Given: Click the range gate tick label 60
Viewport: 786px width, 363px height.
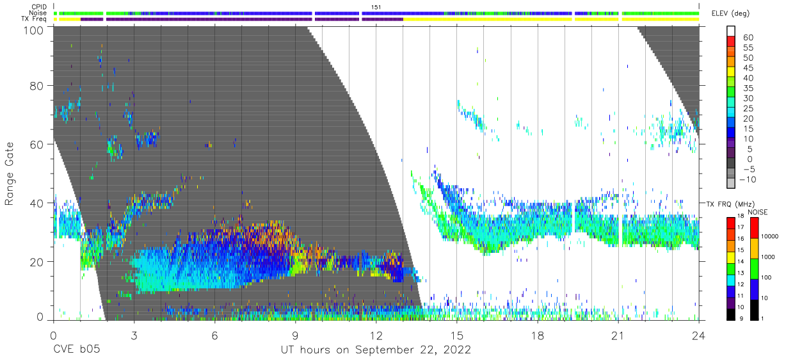Looking at the screenshot, I should pos(36,144).
